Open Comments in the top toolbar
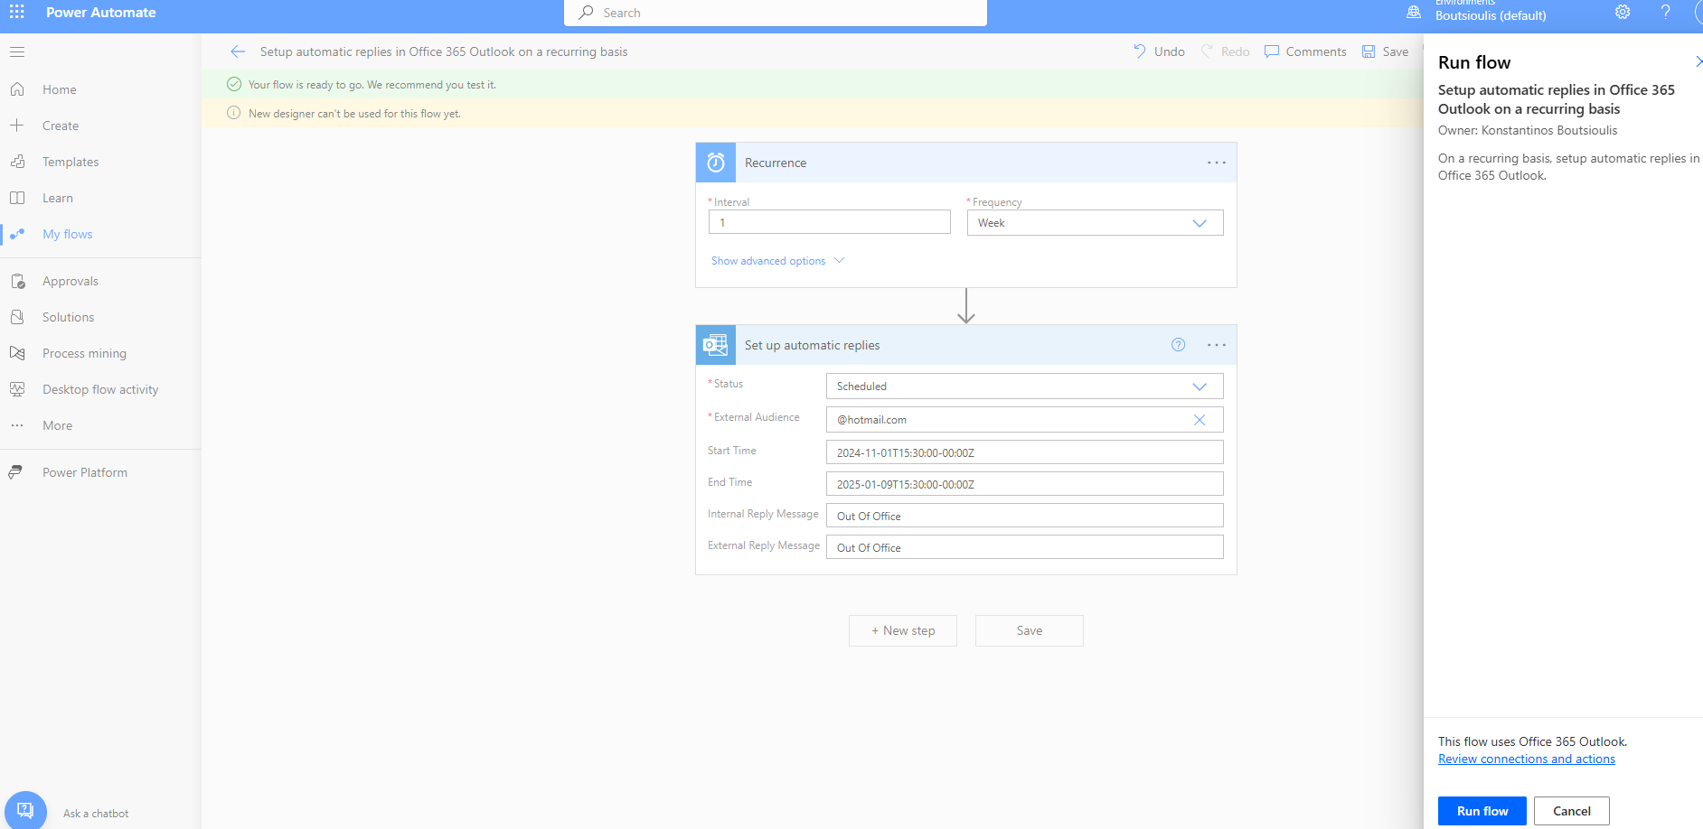This screenshot has height=829, width=1703. coord(1305,51)
